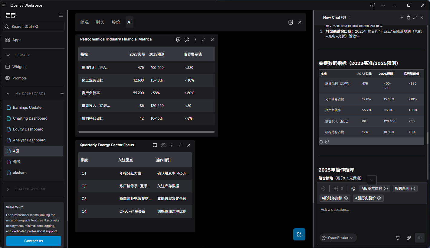
Task: Collapse the MY DASHBOARDS section
Action: pos(8,94)
